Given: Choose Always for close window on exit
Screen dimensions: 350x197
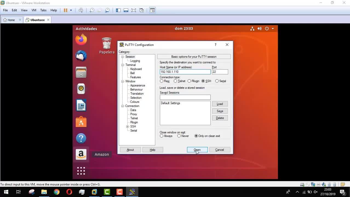Looking at the screenshot, I should [x=162, y=136].
